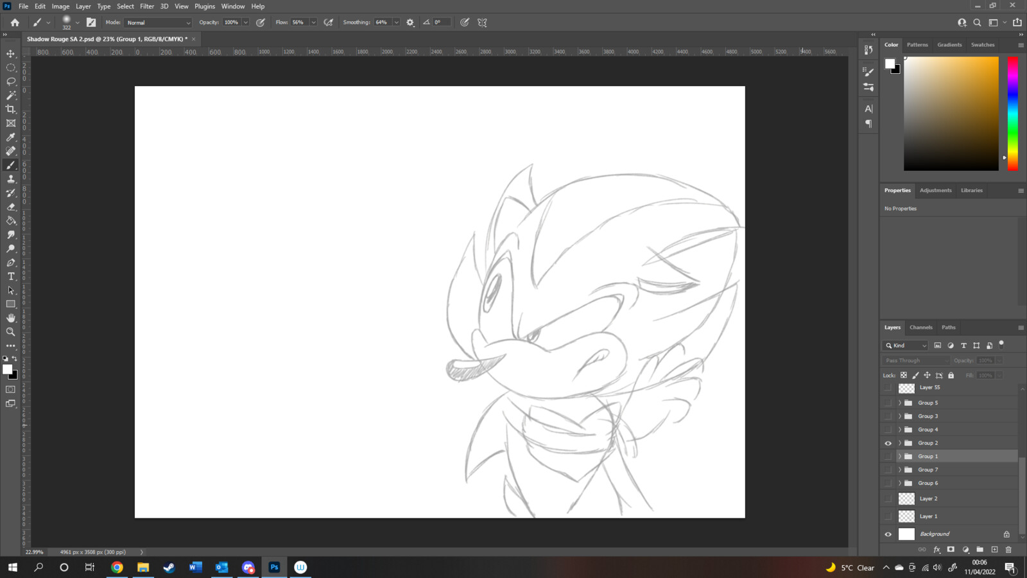Select the Zoom tool
The width and height of the screenshot is (1027, 578).
tap(11, 332)
